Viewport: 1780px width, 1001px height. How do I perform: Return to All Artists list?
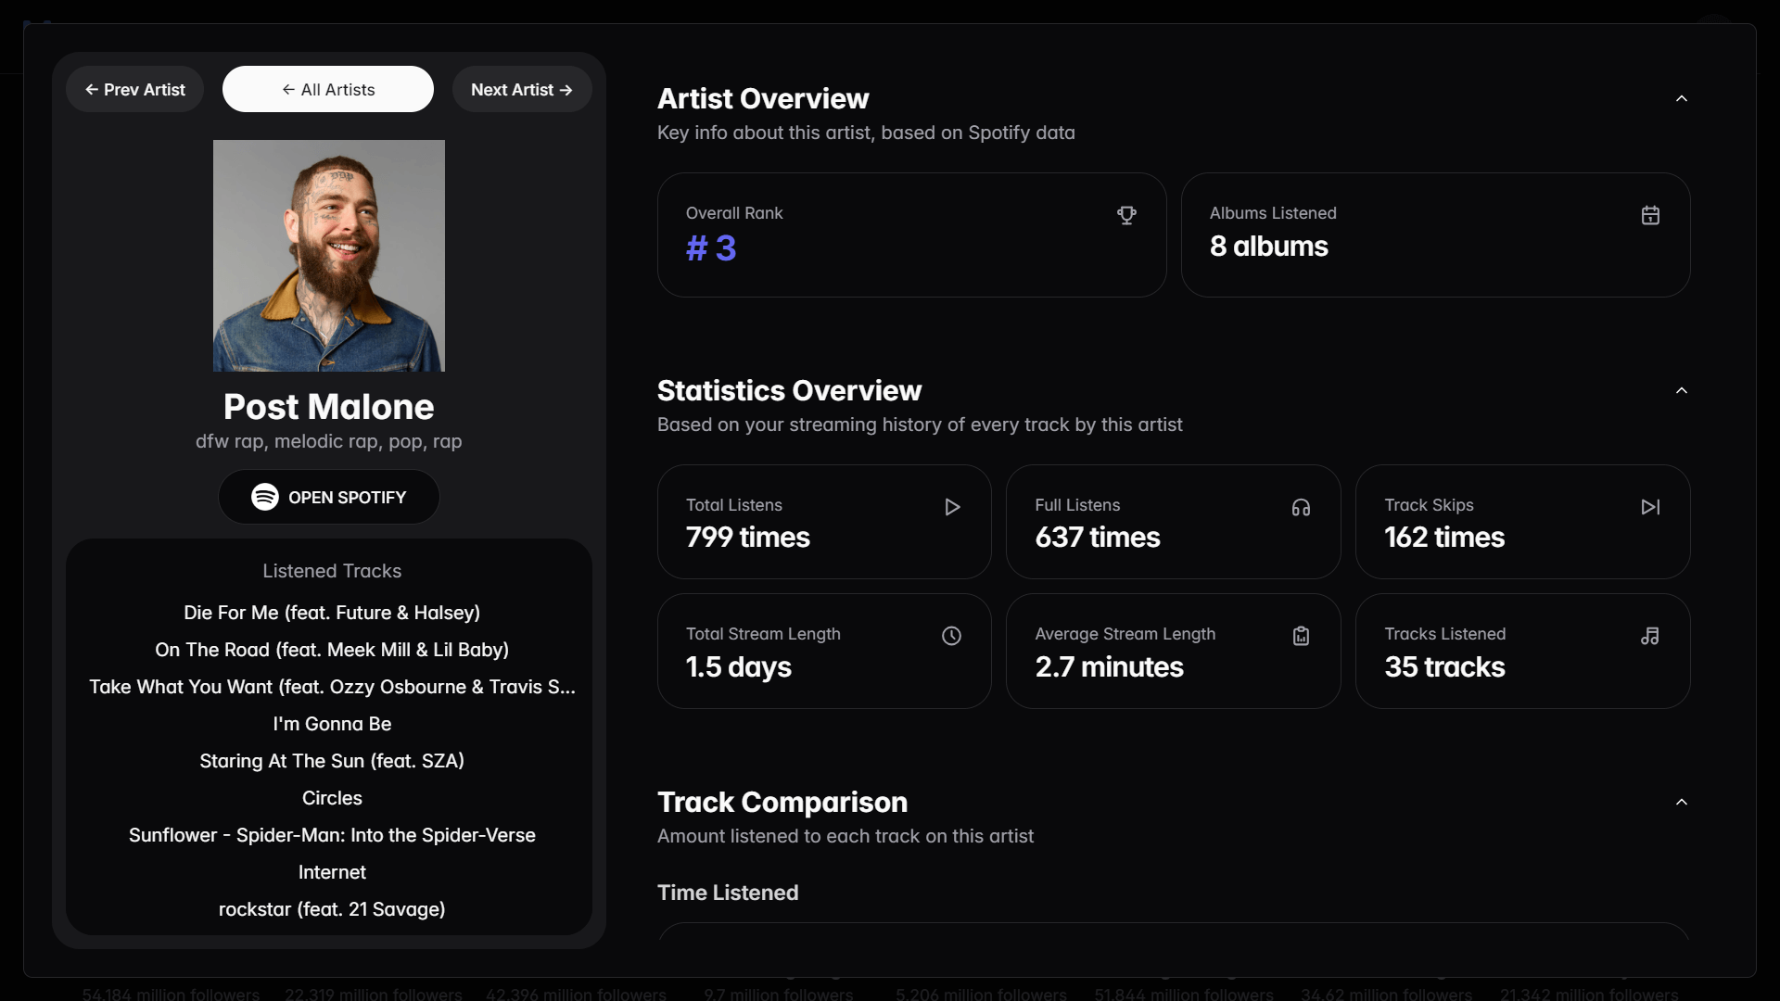[x=328, y=89]
